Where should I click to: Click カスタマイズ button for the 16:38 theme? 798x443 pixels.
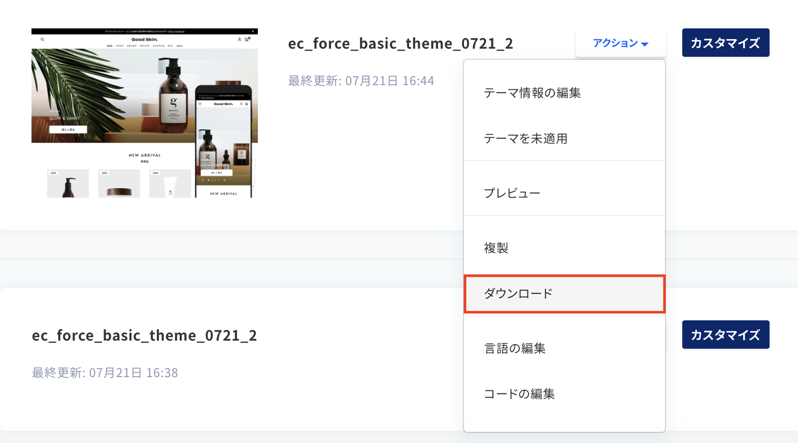point(725,335)
